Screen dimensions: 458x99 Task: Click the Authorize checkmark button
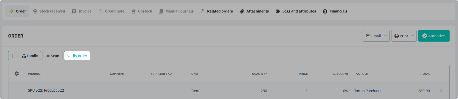pos(434,36)
